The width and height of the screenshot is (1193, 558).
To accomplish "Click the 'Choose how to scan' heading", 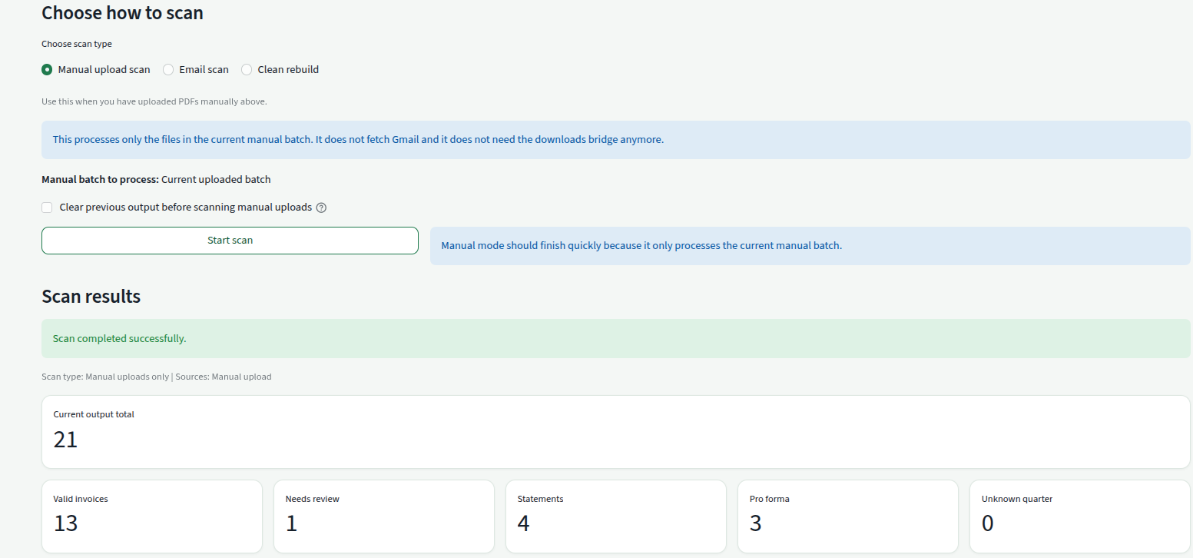I will (x=122, y=12).
